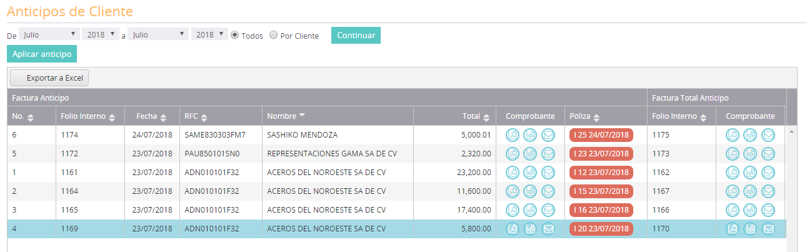Screen dimensions: 807x252
Task: Email comprobante for total invoice 1167
Action: click(x=768, y=191)
